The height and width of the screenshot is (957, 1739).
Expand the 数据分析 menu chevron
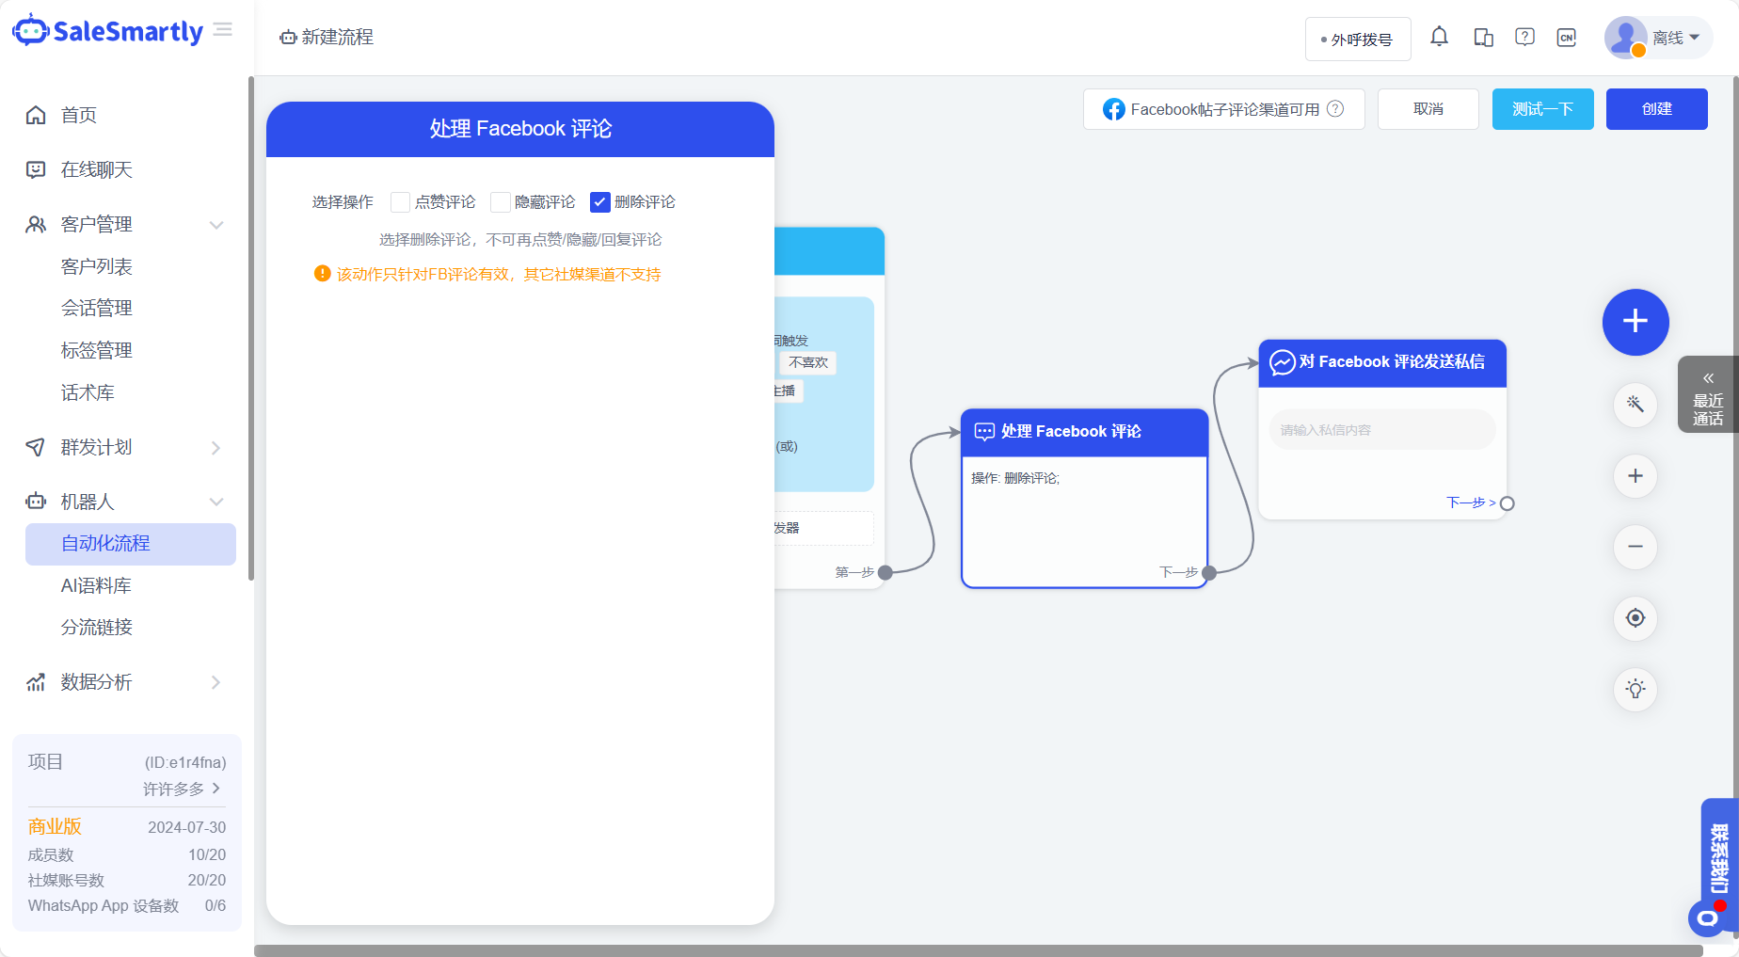pyautogui.click(x=216, y=682)
